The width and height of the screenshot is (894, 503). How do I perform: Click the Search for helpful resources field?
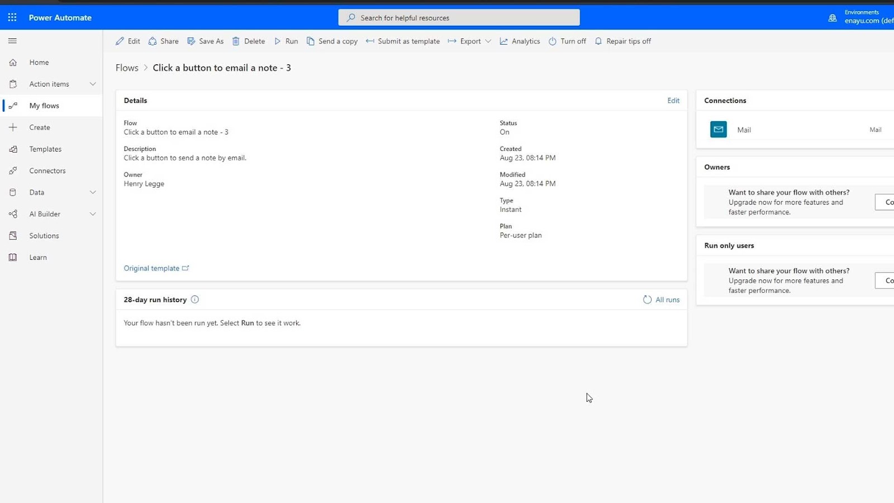[459, 18]
